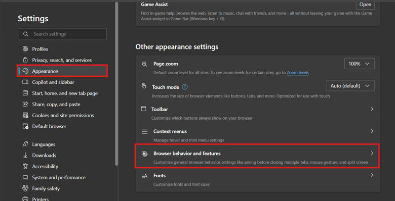
Task: Go to Default browser settings
Action: (x=62, y=126)
